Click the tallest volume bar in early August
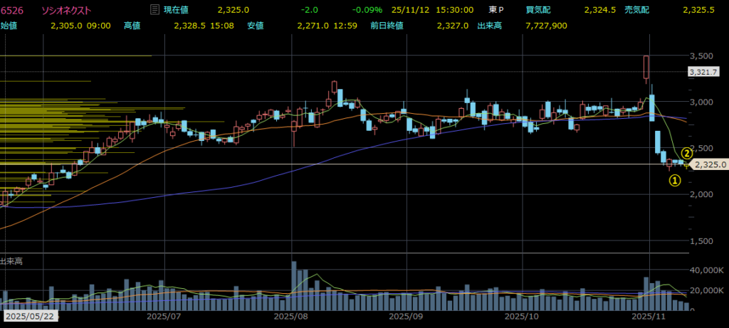Screen dimensions: 729x328 tap(293, 285)
